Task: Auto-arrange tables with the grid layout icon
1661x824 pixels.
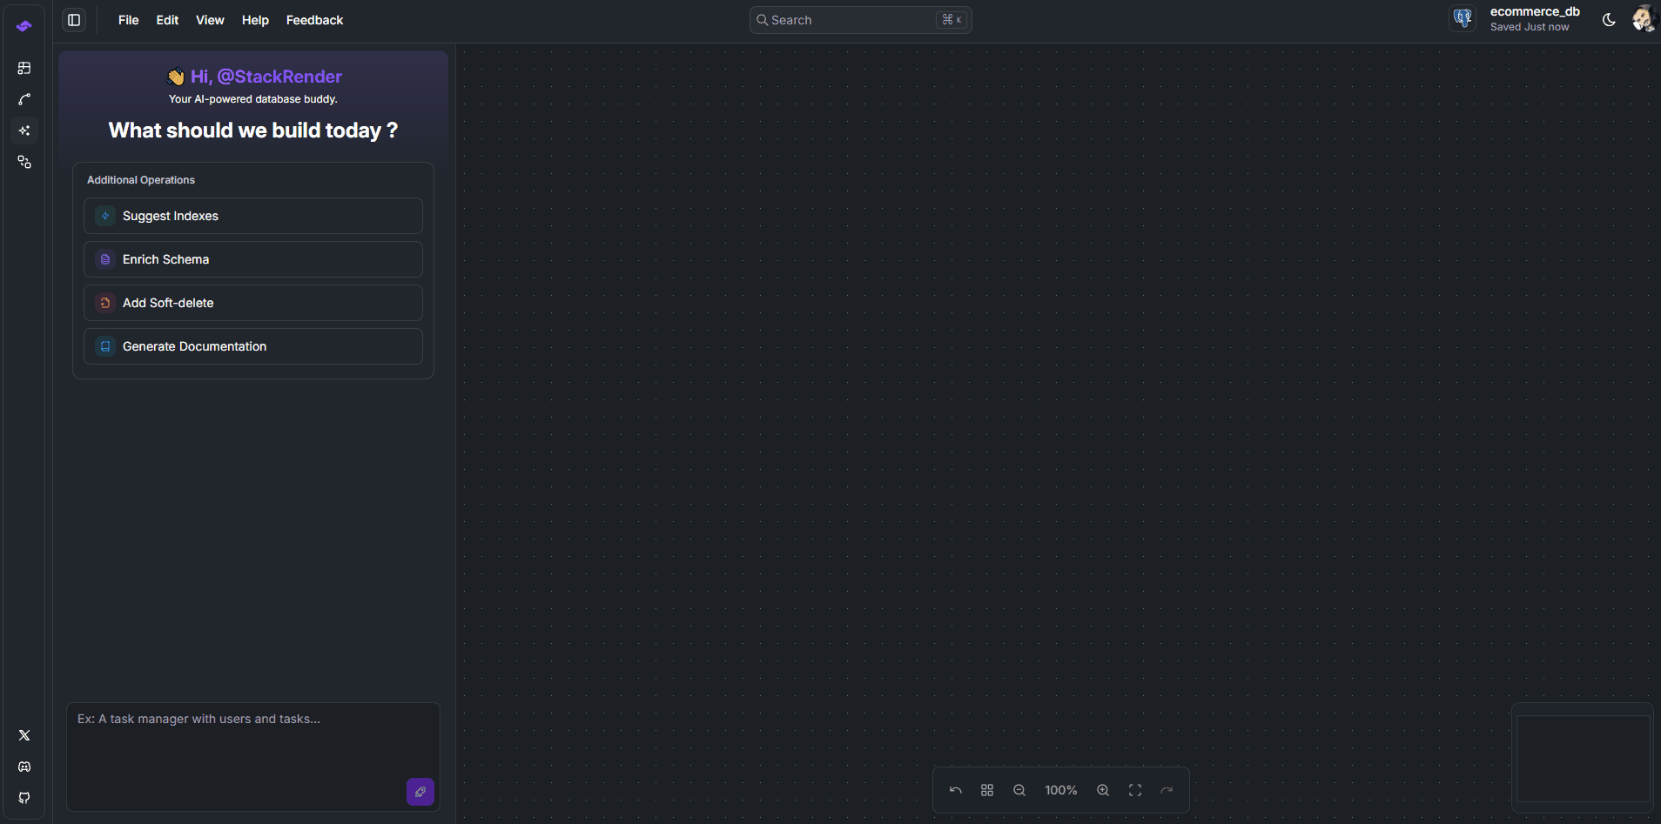Action: pos(987,790)
